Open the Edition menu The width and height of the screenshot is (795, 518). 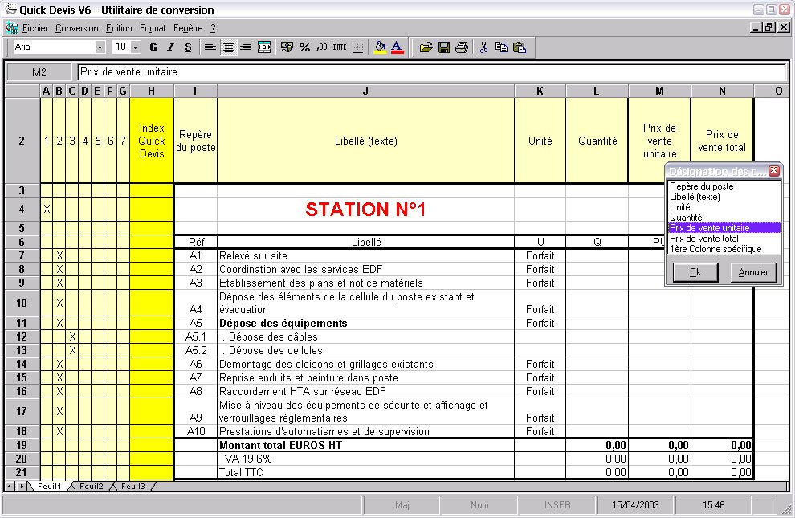[x=119, y=28]
